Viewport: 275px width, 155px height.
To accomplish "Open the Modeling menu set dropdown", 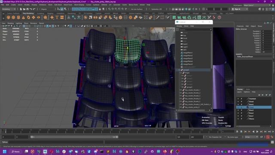I will [x=9, y=9].
